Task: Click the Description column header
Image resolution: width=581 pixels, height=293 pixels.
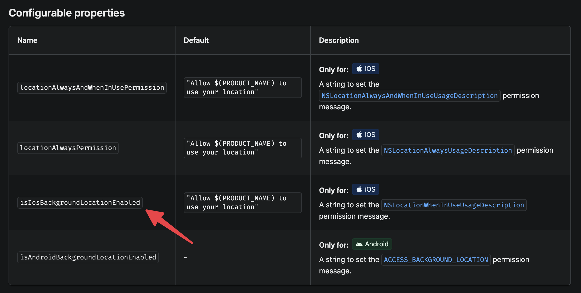Action: (339, 40)
